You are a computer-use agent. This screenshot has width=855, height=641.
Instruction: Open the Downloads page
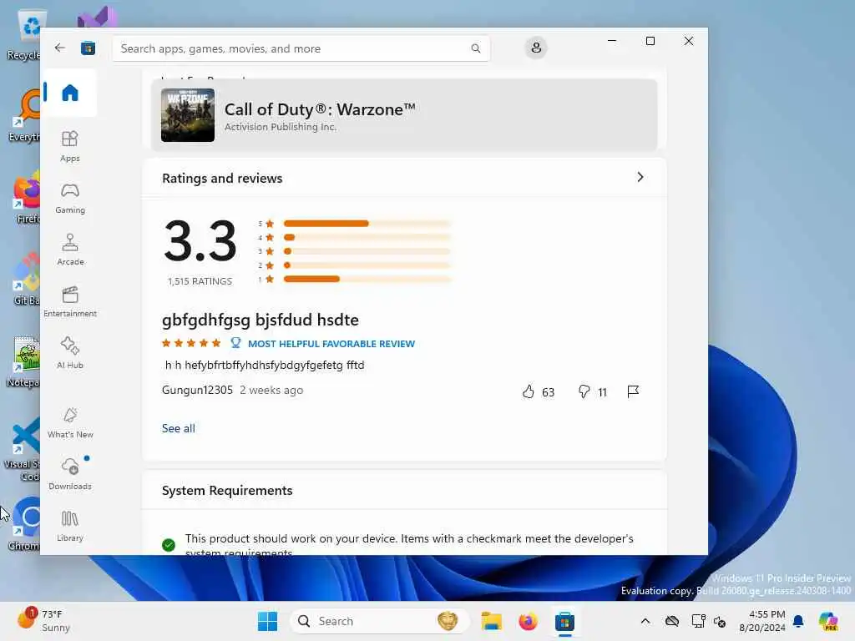click(70, 474)
